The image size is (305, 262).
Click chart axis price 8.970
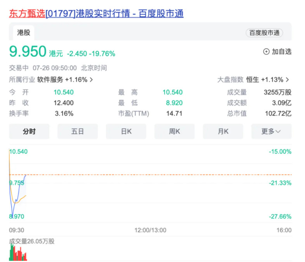[17, 217]
